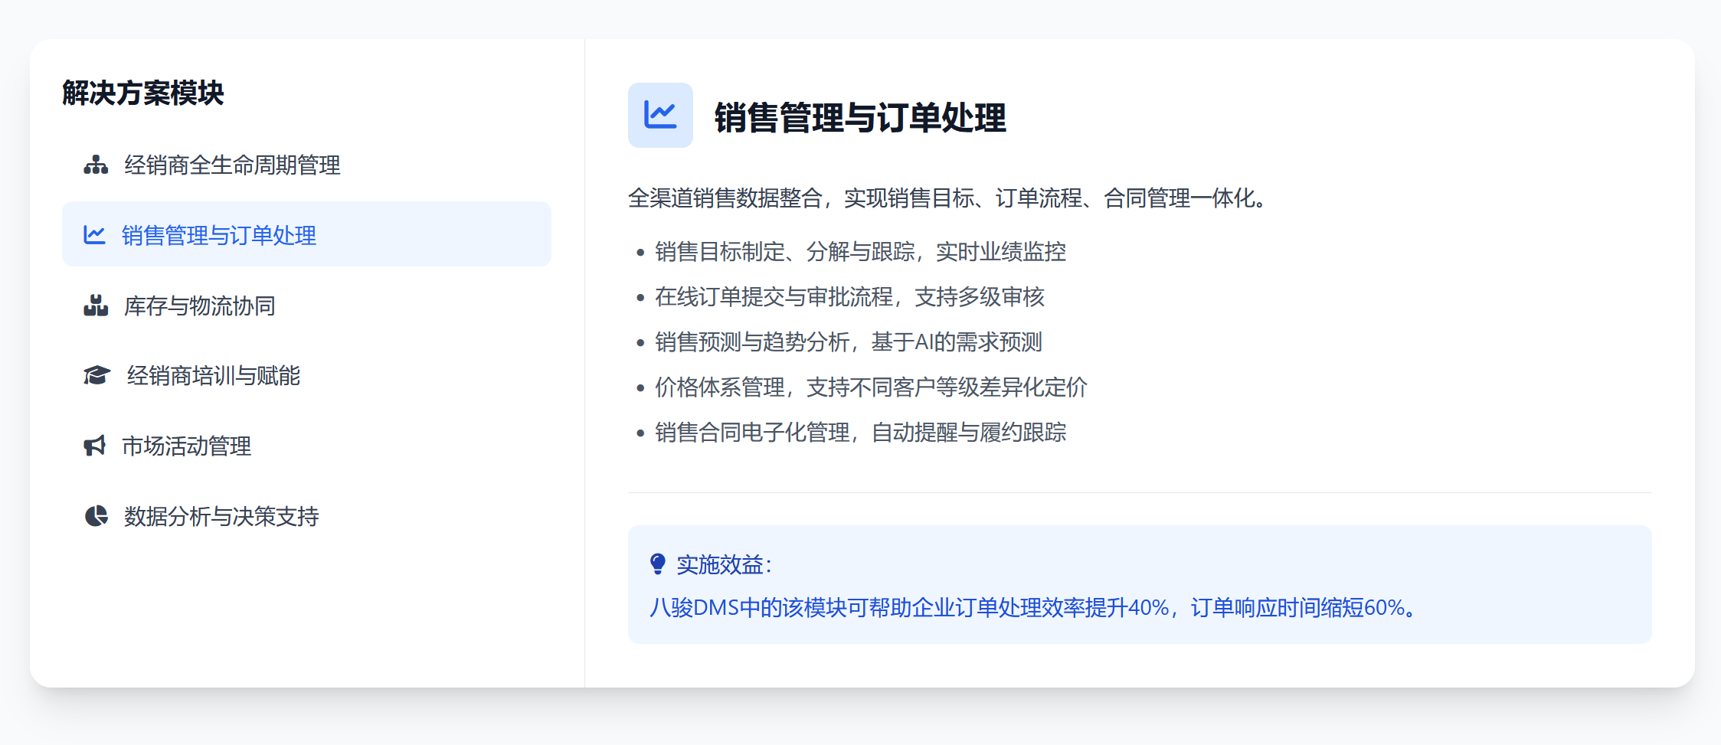
Task: Open the 经销商培训与赋能 module
Action: [x=213, y=375]
